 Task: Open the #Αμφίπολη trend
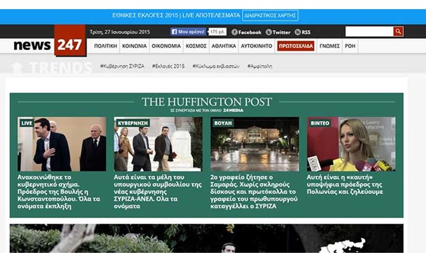[x=260, y=66]
